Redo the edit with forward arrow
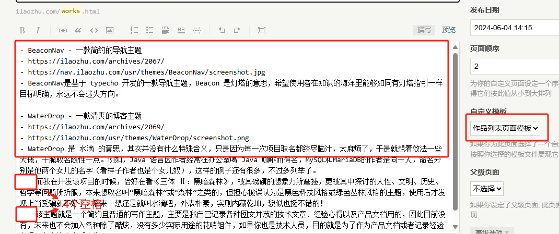This screenshot has height=234, width=559. 237,30
